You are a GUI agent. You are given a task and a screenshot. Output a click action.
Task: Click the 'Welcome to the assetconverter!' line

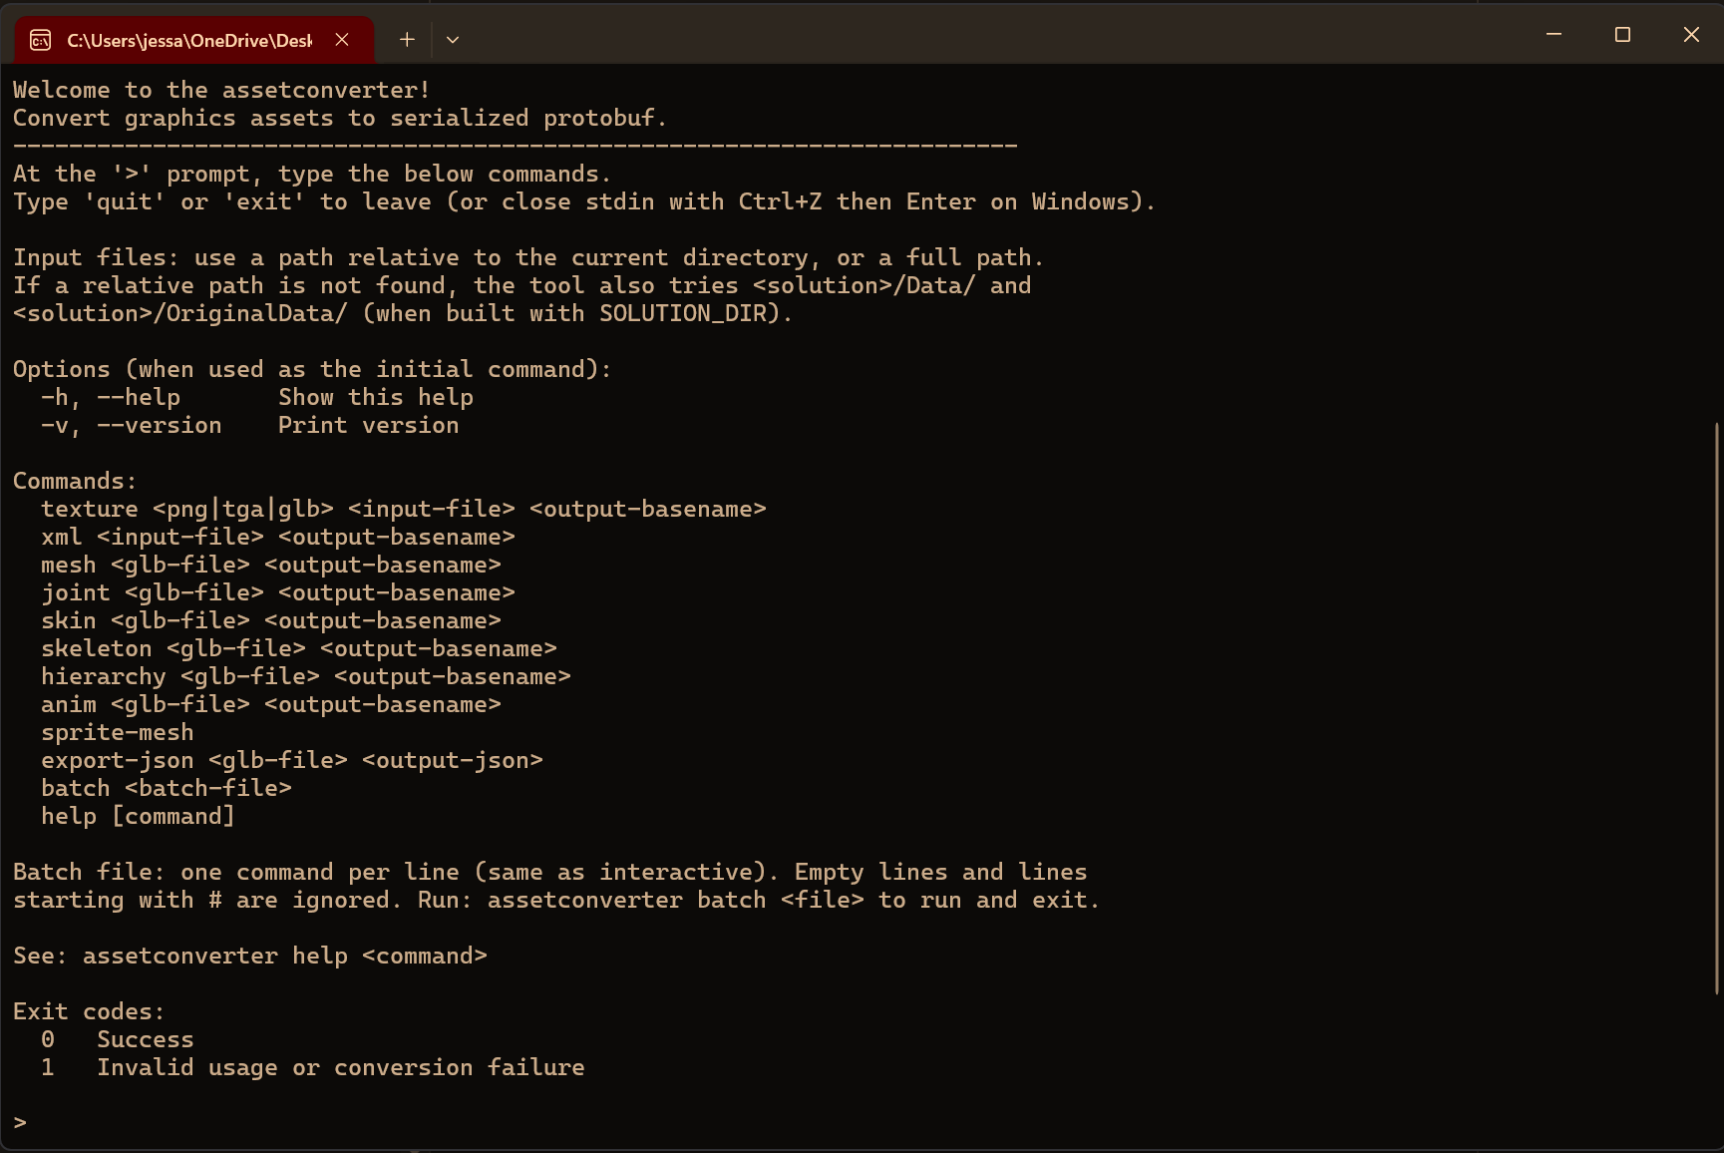tap(221, 91)
